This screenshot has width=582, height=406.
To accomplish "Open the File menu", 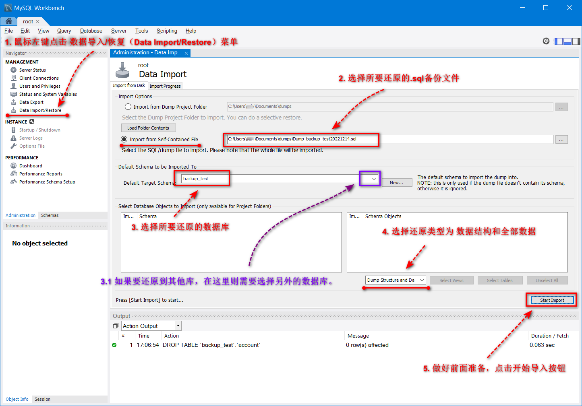I will click(8, 31).
